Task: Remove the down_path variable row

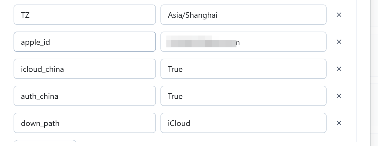Action: coord(339,123)
